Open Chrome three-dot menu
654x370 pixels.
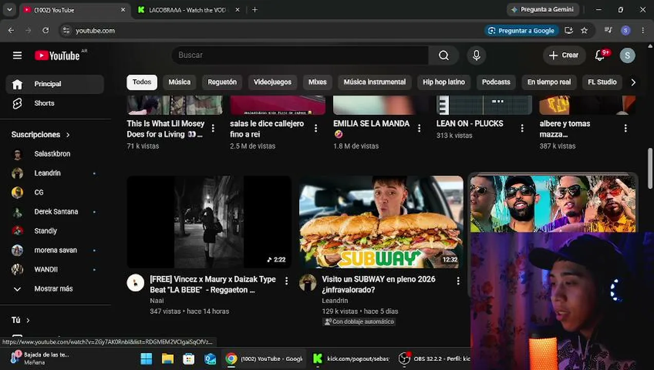point(643,30)
